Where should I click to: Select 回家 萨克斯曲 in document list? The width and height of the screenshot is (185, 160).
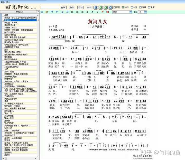click(x=21, y=35)
